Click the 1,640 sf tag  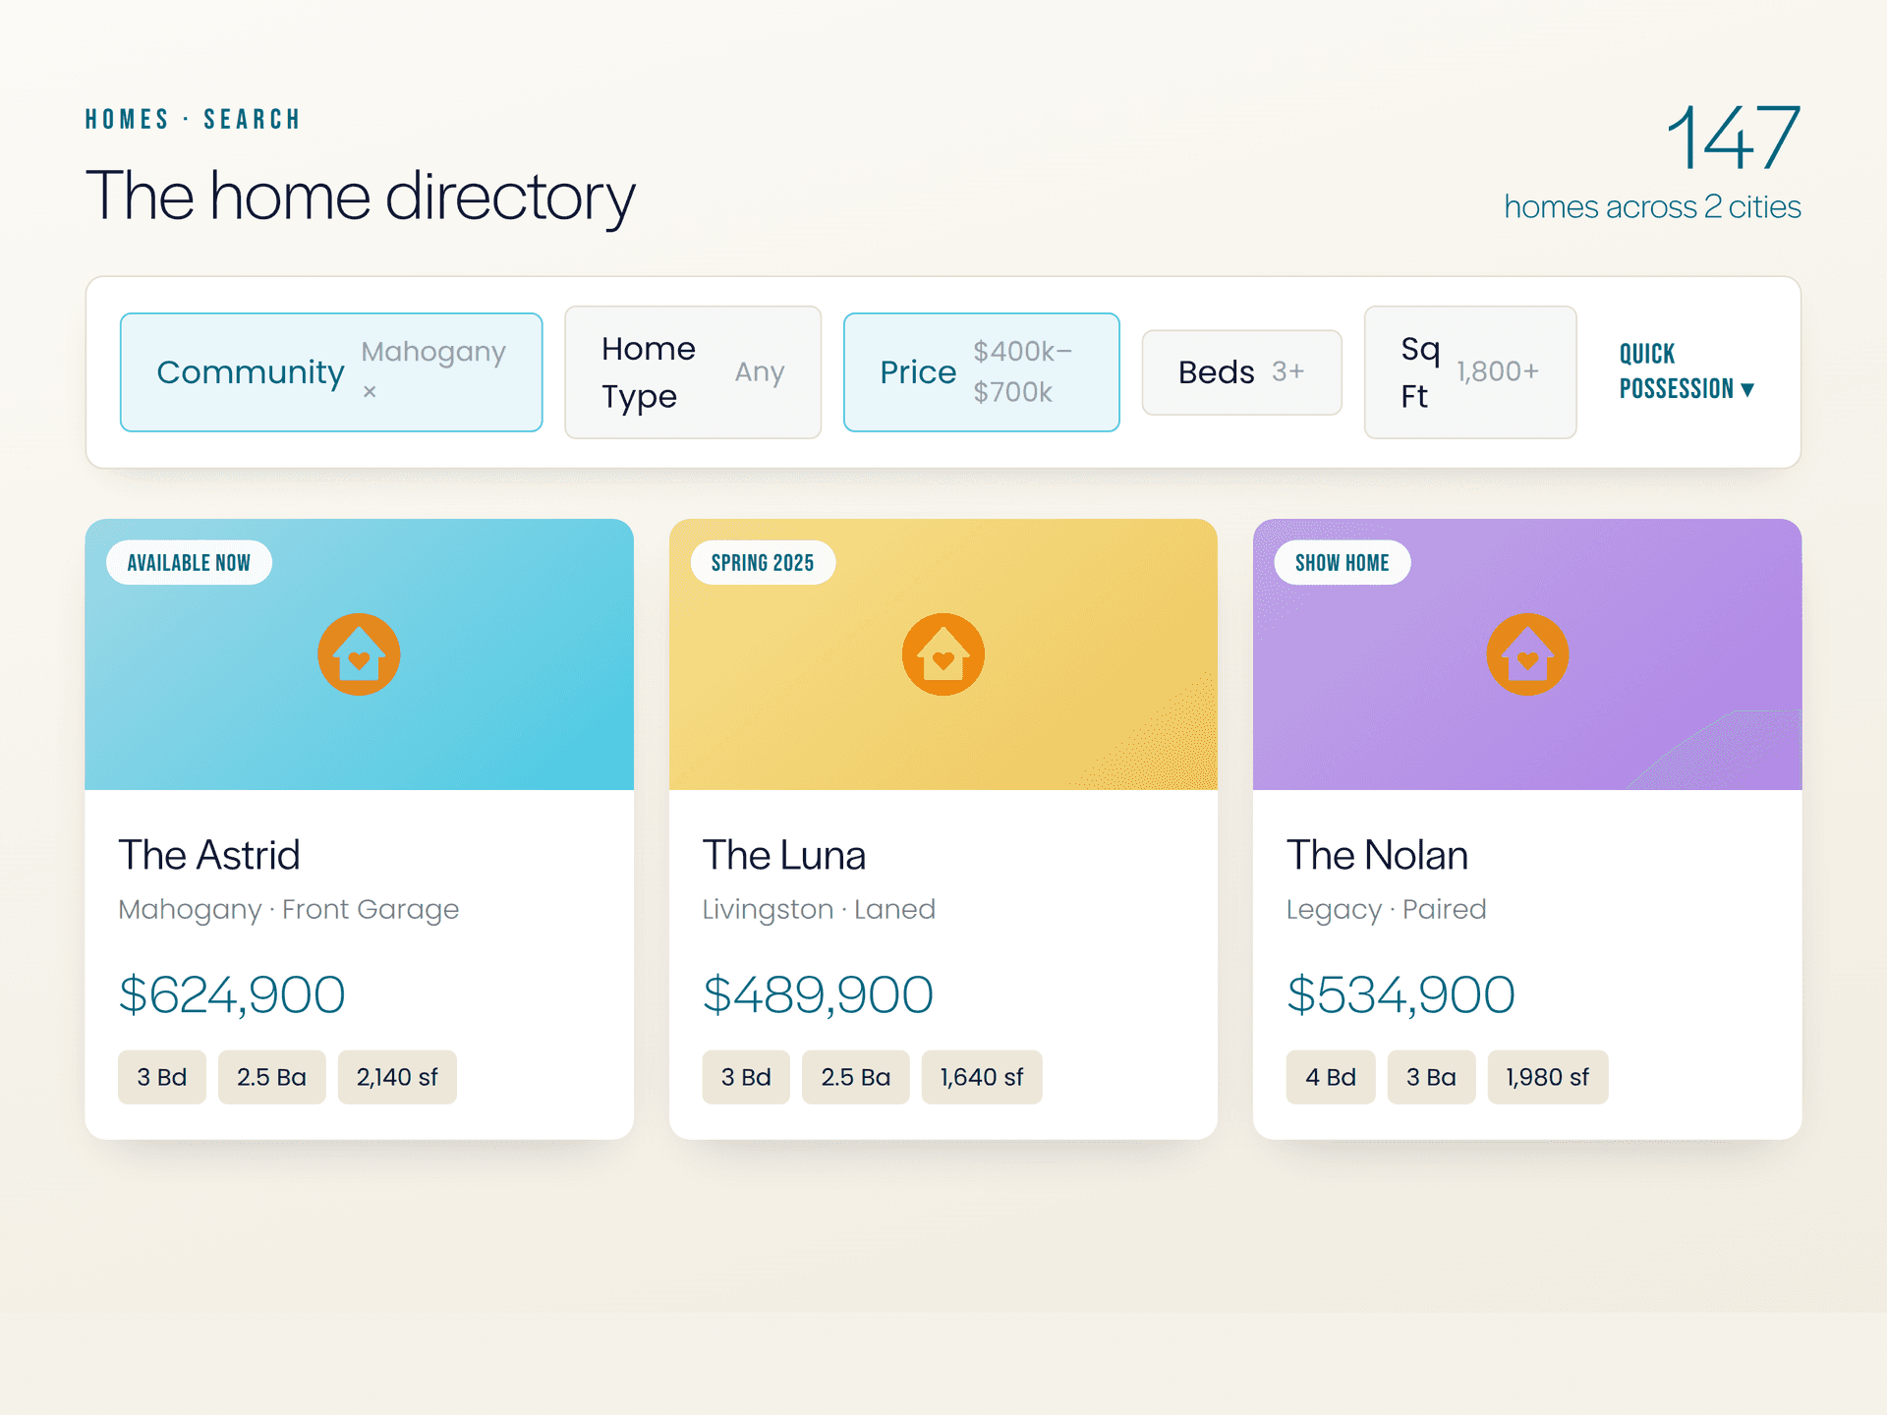[982, 1077]
